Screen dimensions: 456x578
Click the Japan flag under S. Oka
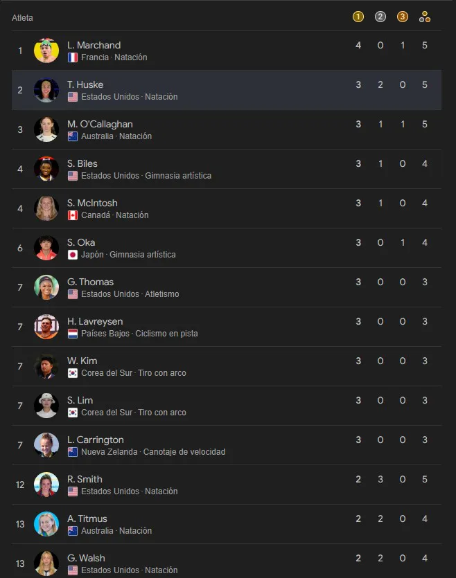coord(73,255)
